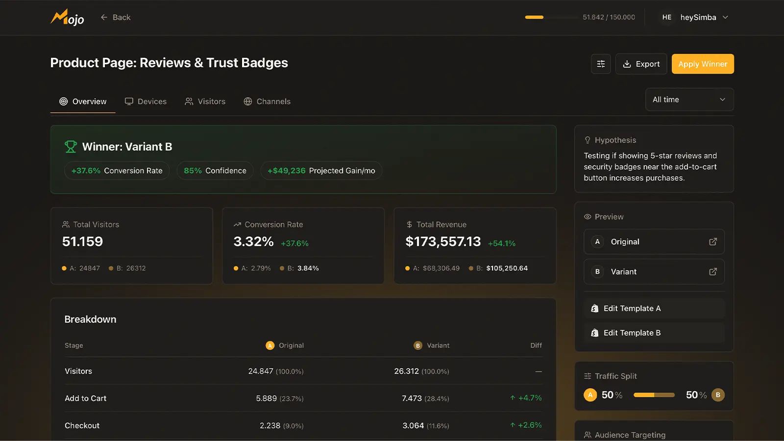Open the Visitors tab

tap(205, 101)
